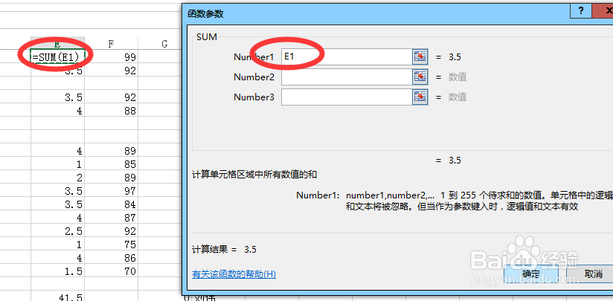Select the cell with value 87
This screenshot has height=301, width=613.
[x=111, y=218]
